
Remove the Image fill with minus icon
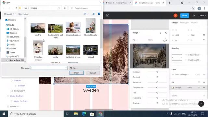204,88
